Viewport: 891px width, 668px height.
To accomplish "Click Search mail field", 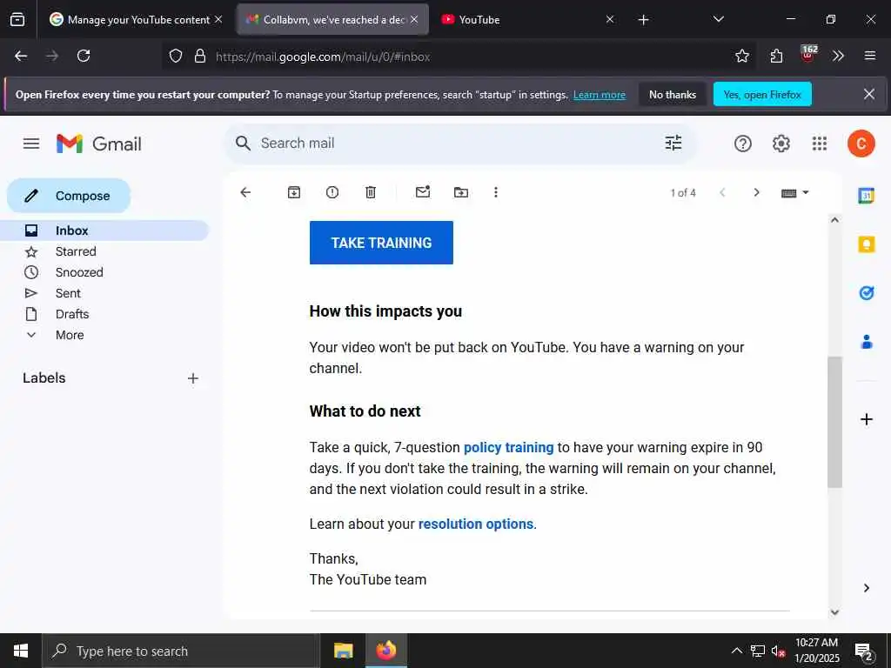I will pos(460,144).
